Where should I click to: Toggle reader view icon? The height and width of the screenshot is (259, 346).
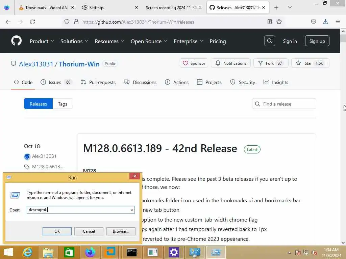pos(269,22)
